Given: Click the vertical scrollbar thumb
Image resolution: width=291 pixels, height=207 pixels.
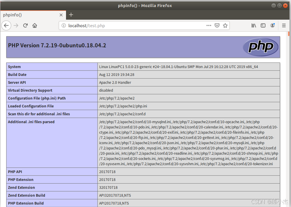Looking at the screenshot, I should pyautogui.click(x=289, y=34).
